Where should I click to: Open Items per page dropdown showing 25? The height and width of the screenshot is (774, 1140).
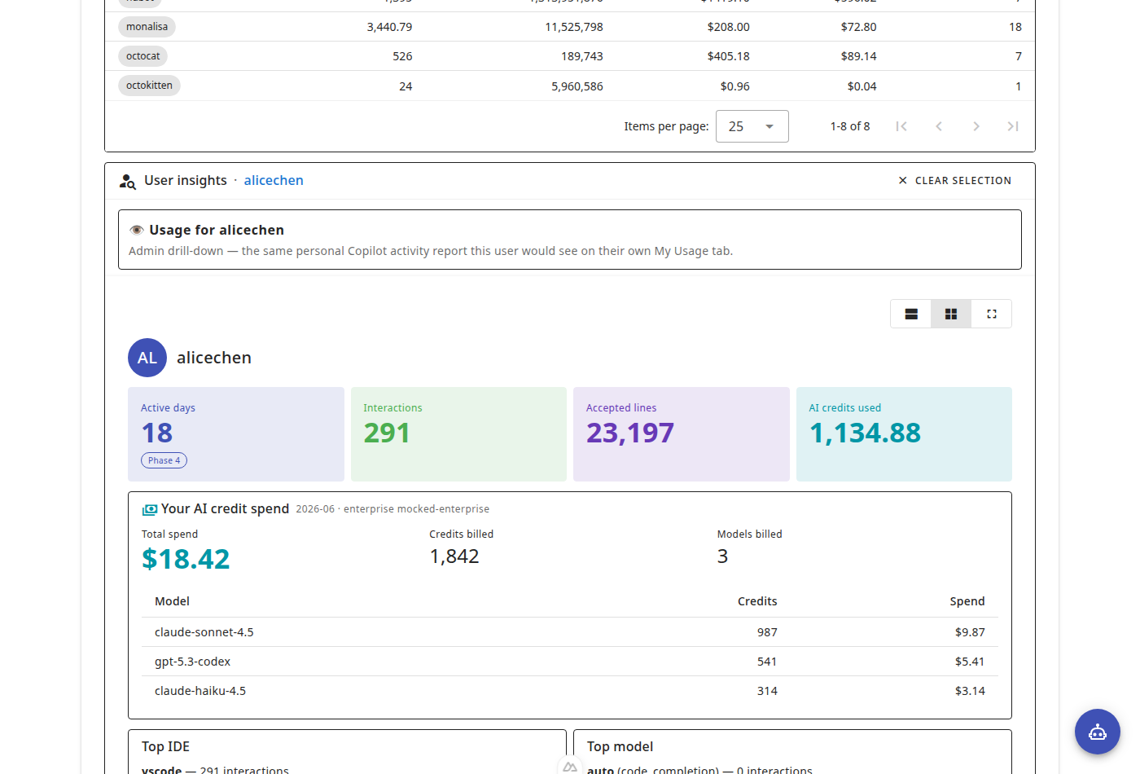point(752,126)
